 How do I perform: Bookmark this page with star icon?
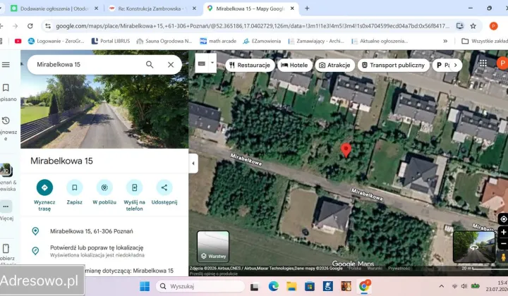(x=473, y=26)
